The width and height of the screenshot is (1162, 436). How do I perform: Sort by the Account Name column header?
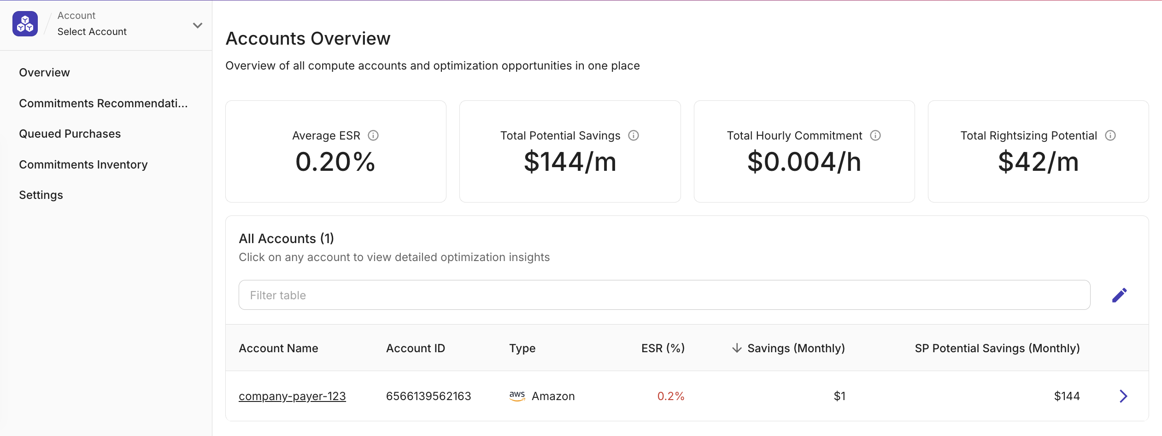[278, 348]
